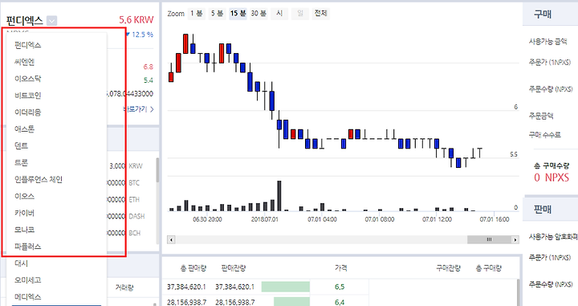Click the chart scrollbar right arrow
578x306 pixels.
click(515, 239)
